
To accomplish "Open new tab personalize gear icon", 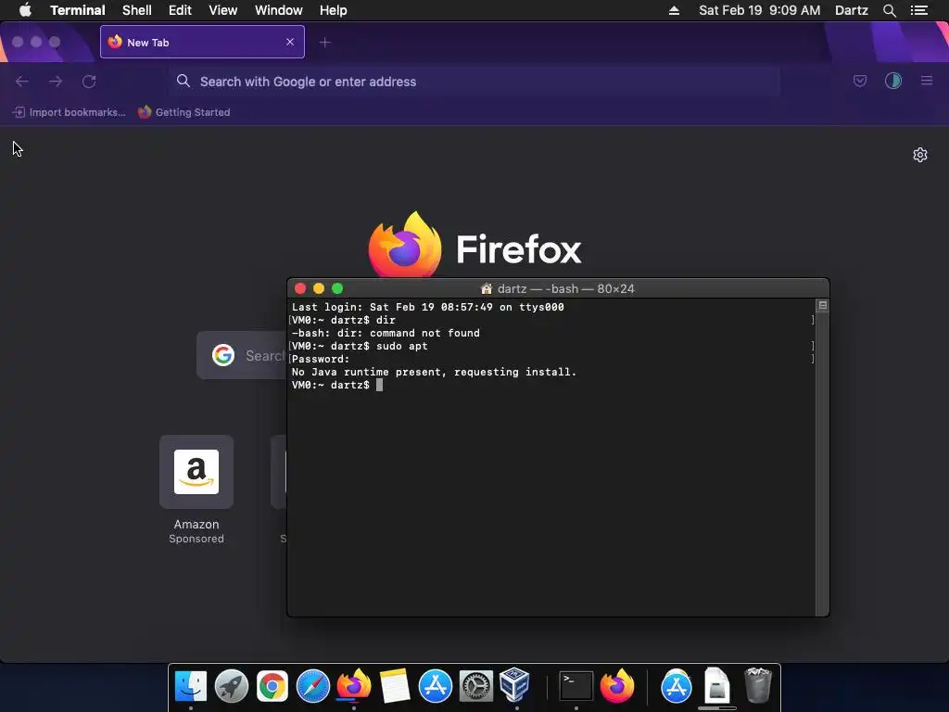I will tap(920, 155).
